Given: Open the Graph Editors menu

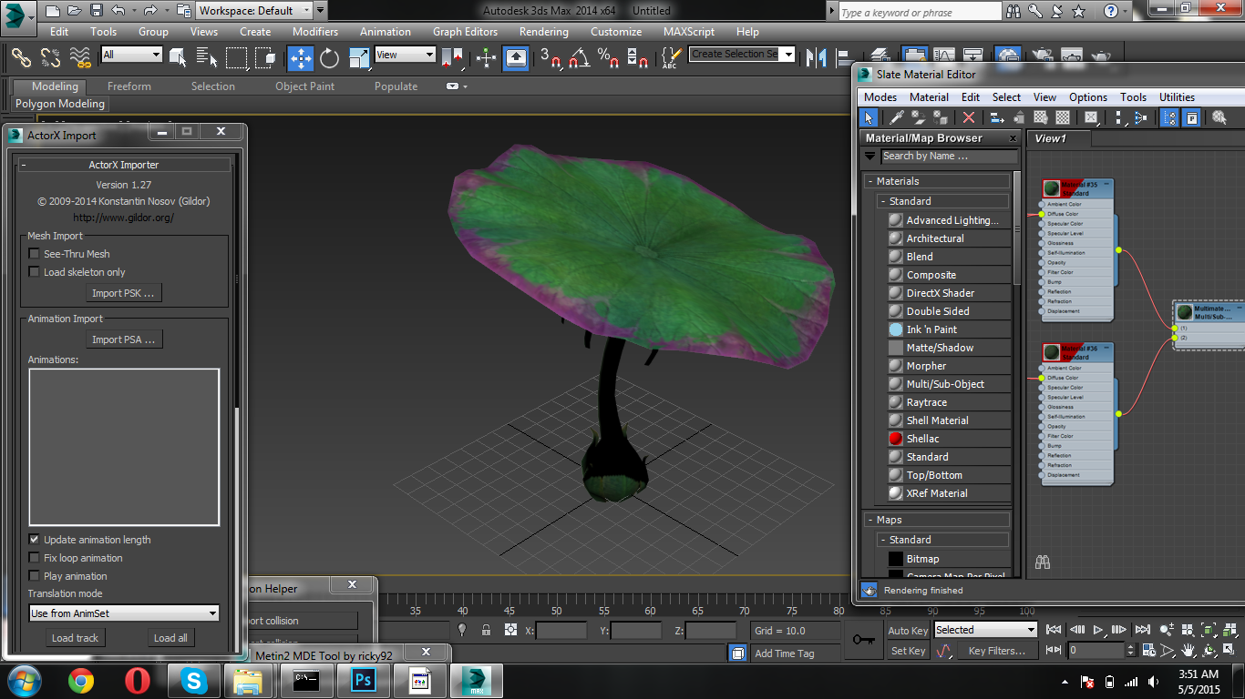Looking at the screenshot, I should (x=465, y=31).
